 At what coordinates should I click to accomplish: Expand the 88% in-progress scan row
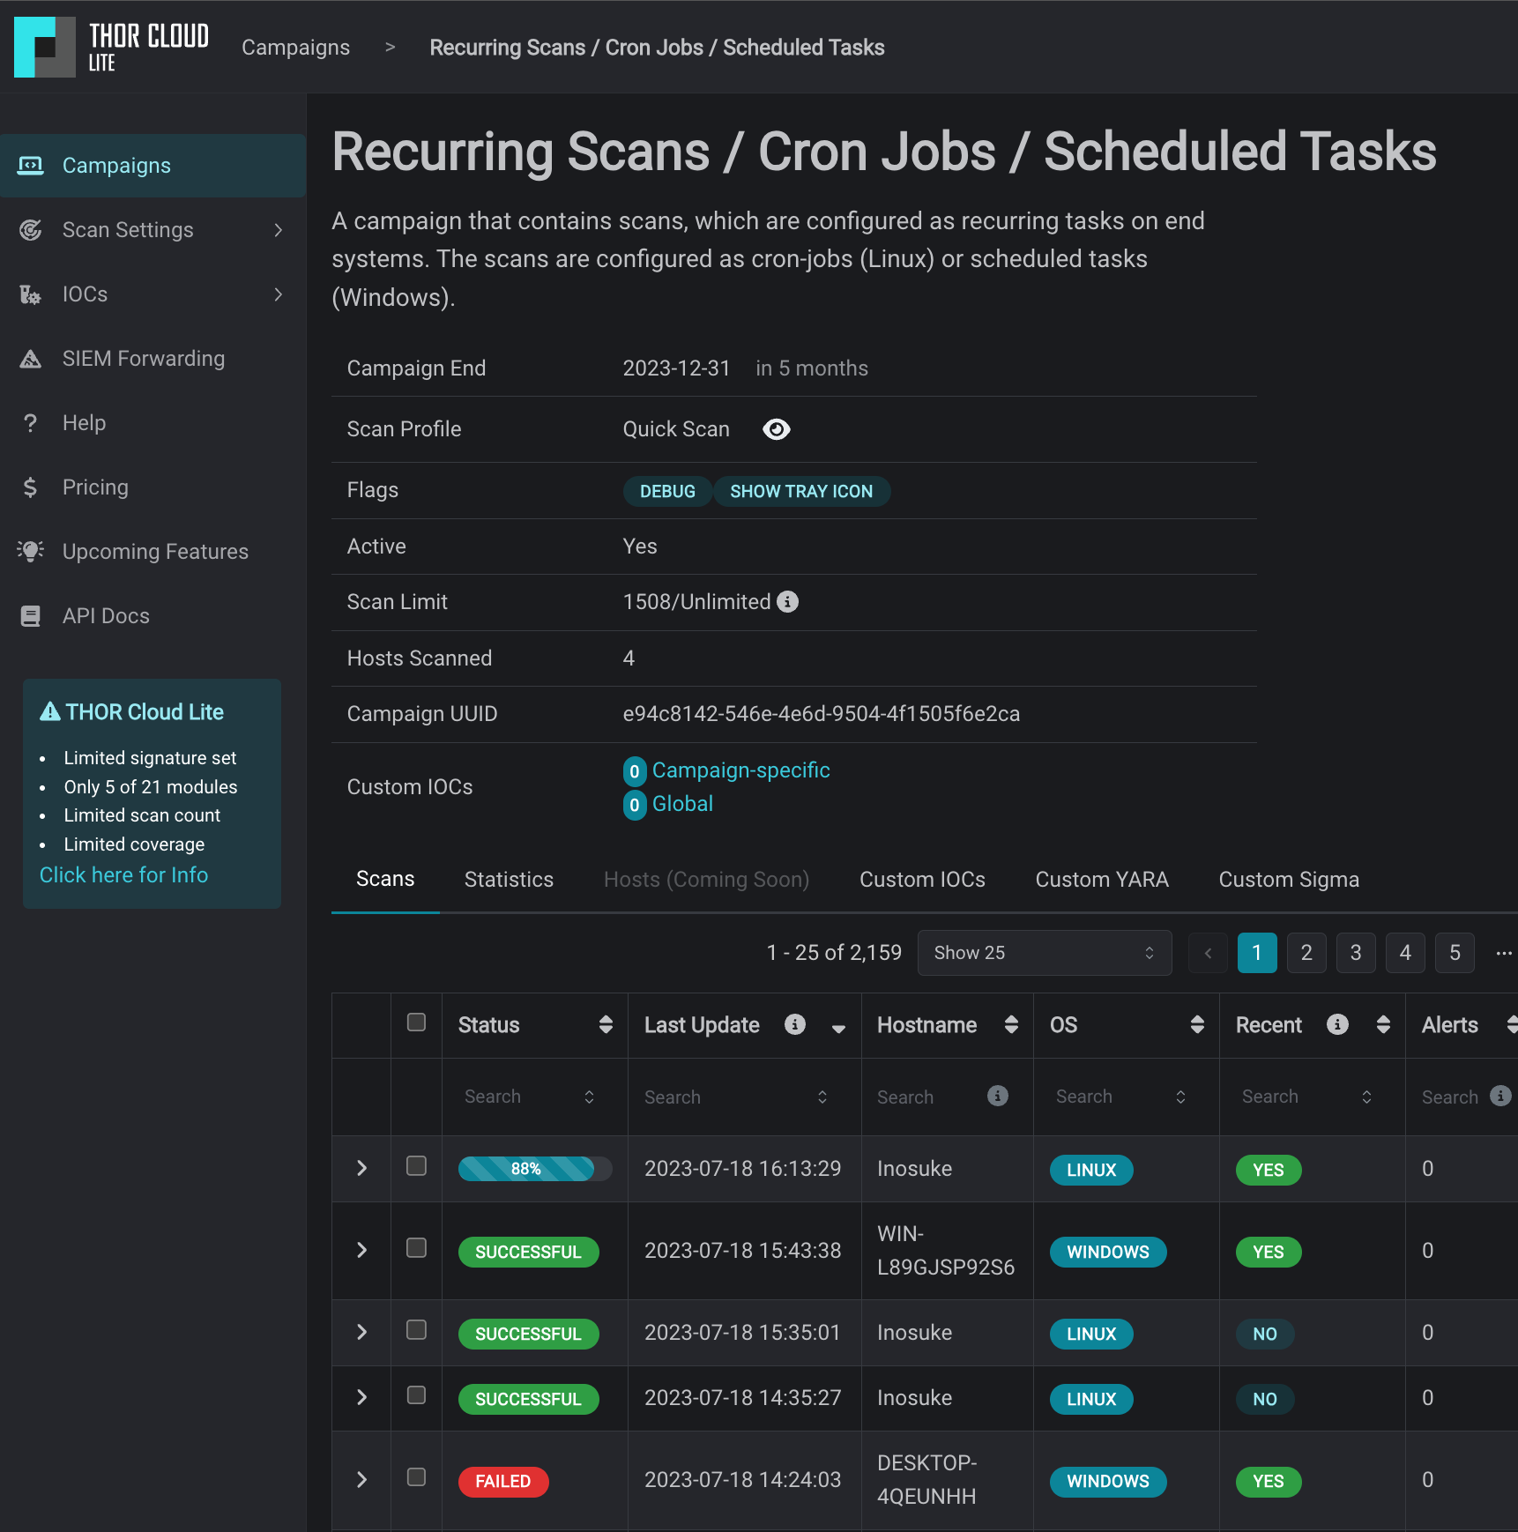pyautogui.click(x=361, y=1168)
